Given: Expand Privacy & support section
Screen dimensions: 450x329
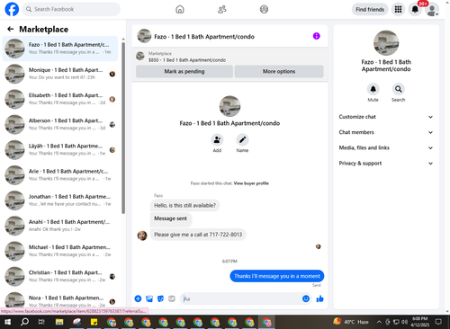Looking at the screenshot, I should pyautogui.click(x=386, y=164).
